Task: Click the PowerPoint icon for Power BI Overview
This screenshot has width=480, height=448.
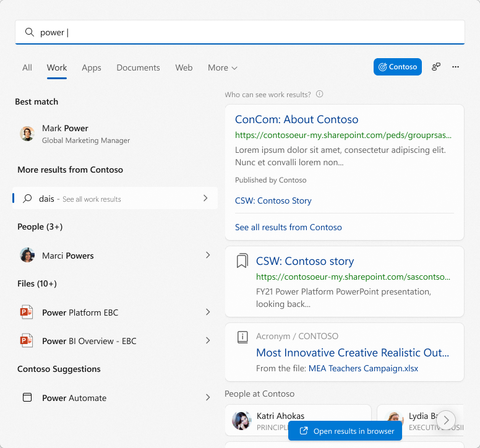Action: point(27,340)
